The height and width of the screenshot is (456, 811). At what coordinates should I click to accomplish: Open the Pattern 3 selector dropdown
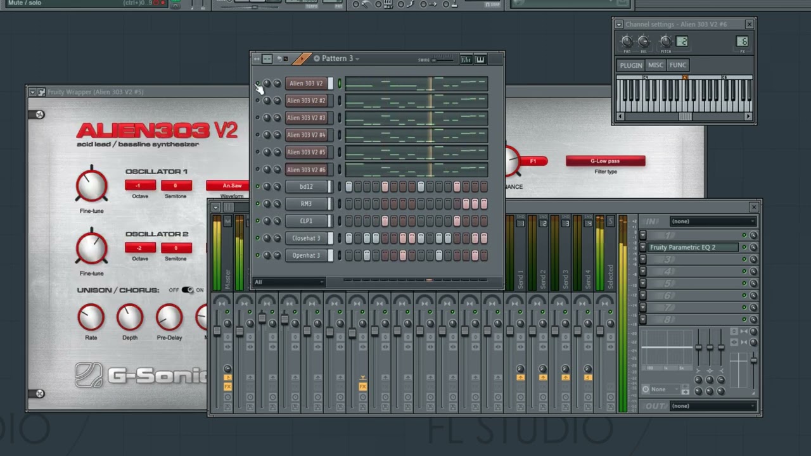[336, 59]
